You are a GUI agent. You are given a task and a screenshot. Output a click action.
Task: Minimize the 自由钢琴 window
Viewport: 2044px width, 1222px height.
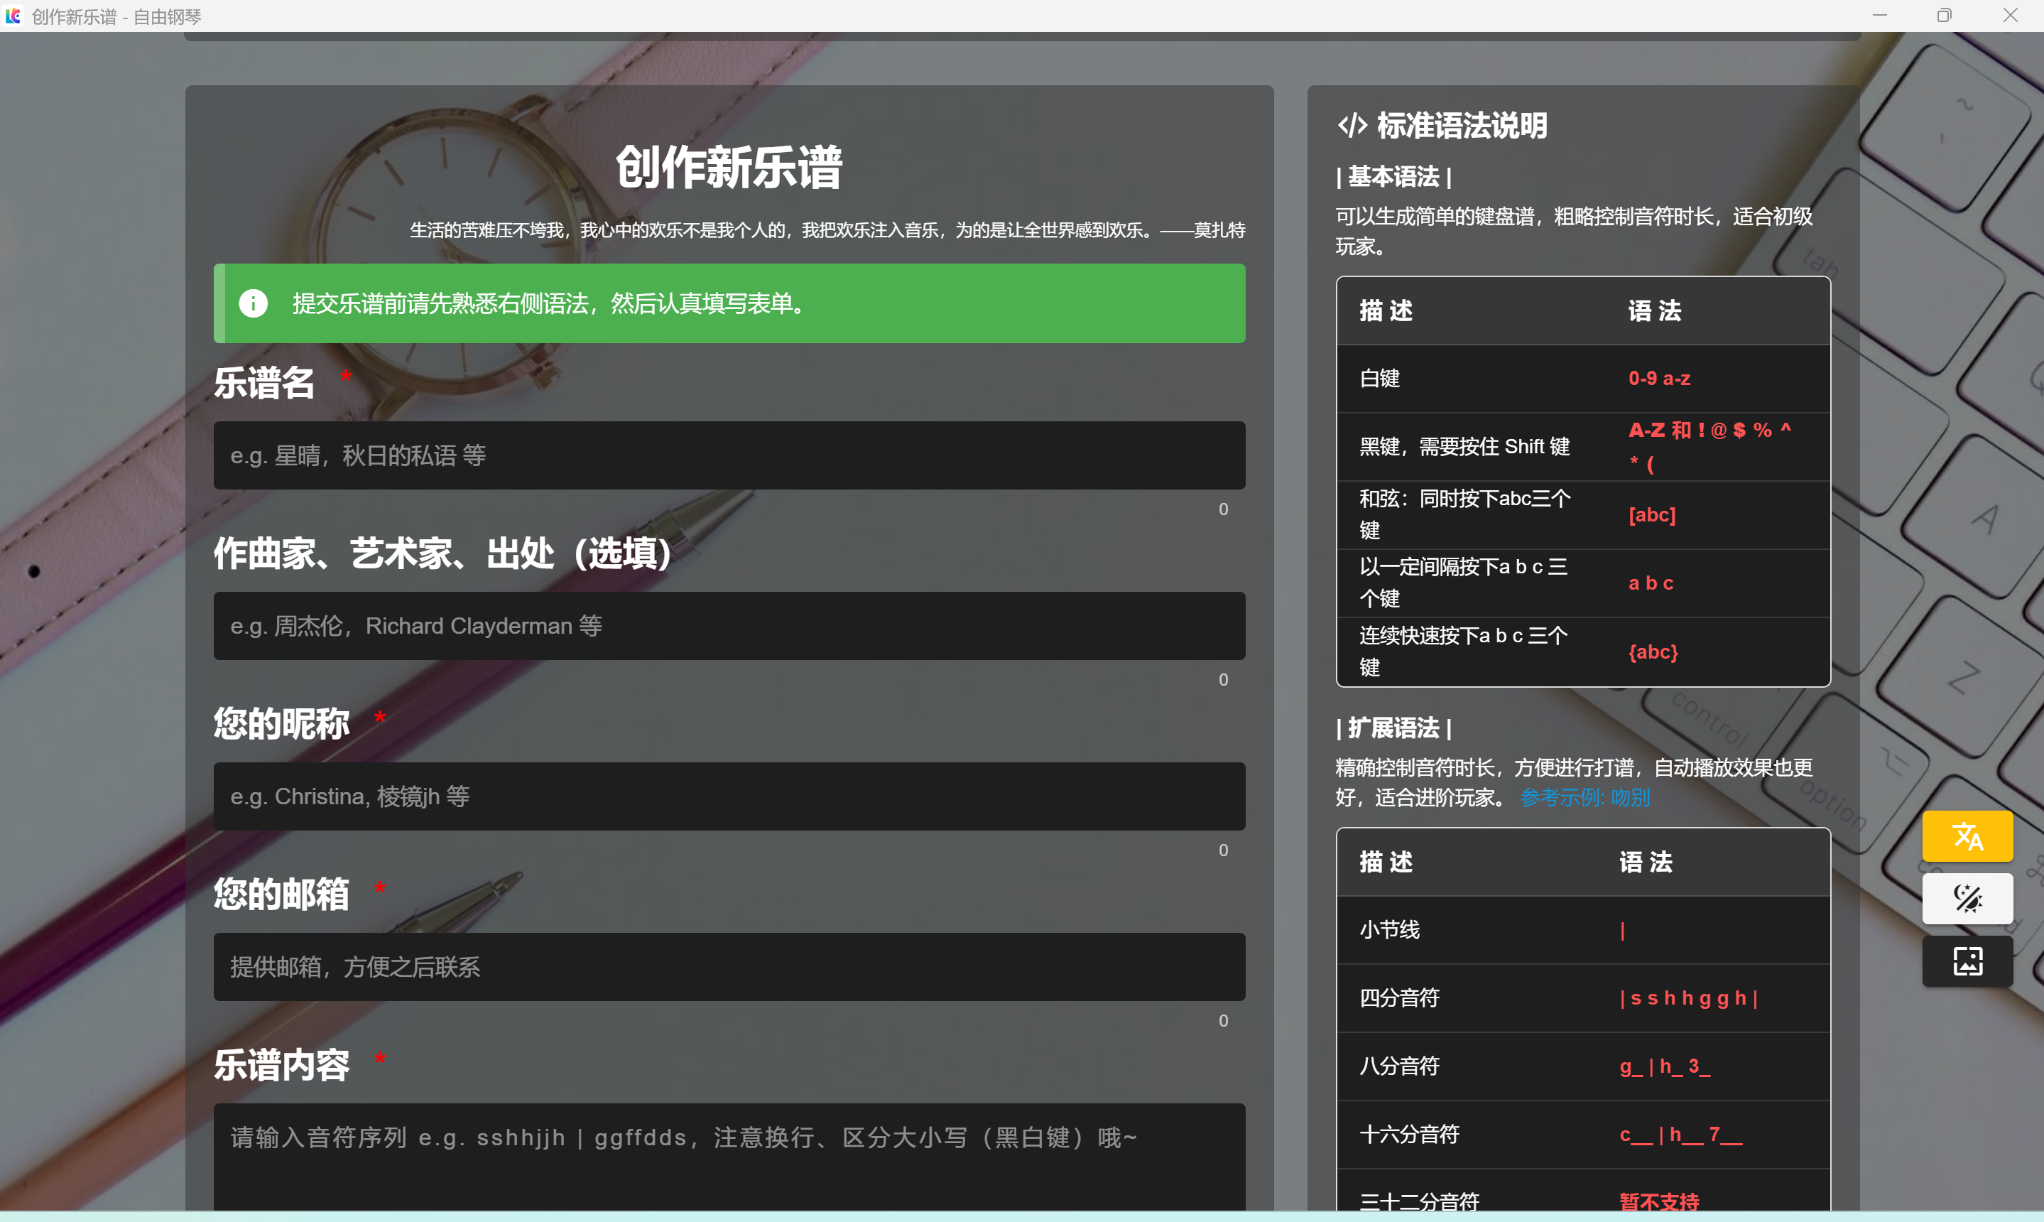[1879, 16]
